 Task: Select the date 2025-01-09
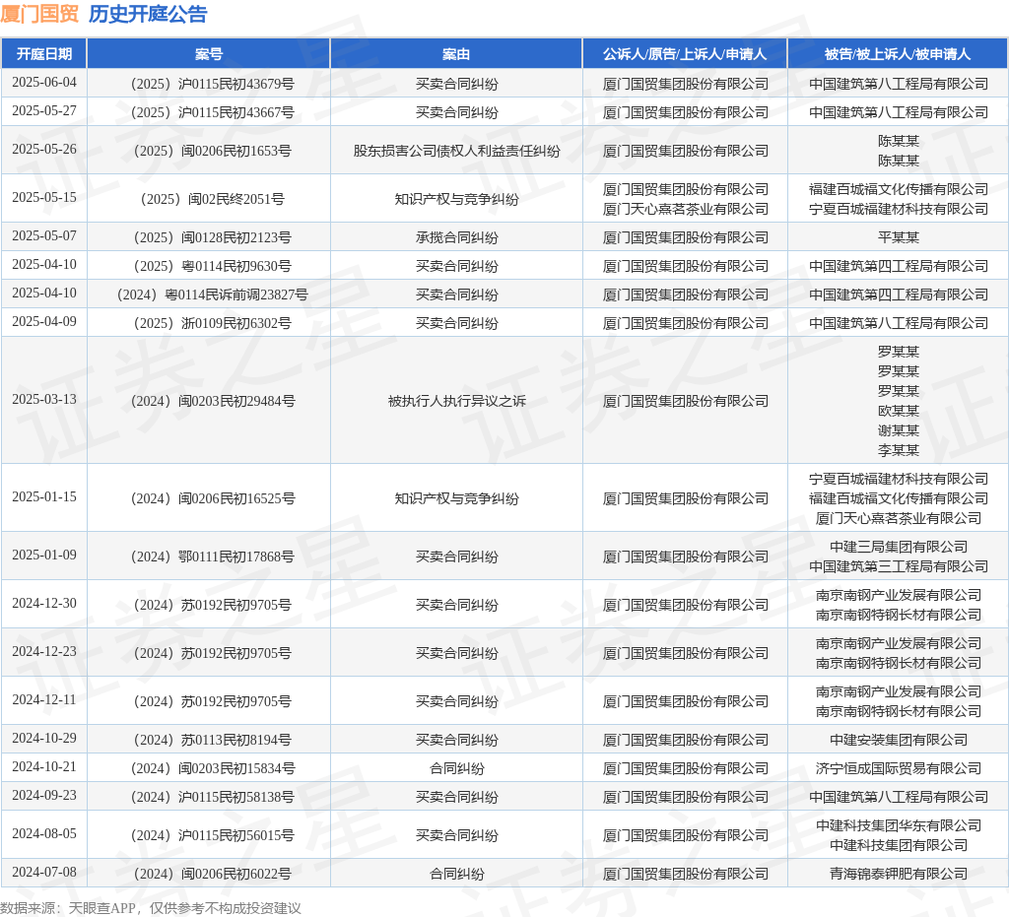click(43, 555)
